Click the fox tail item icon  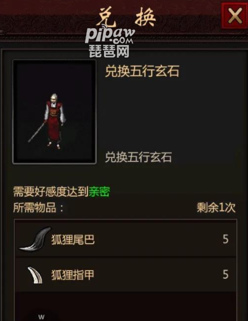35,239
